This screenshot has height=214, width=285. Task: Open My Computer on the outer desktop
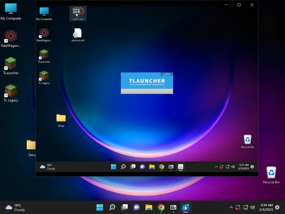[x=11, y=12]
